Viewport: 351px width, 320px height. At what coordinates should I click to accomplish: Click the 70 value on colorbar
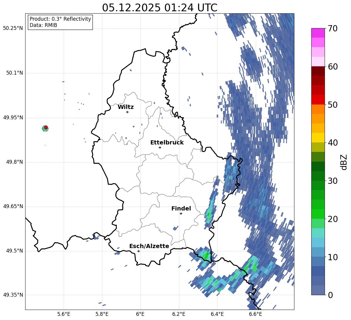click(x=333, y=28)
